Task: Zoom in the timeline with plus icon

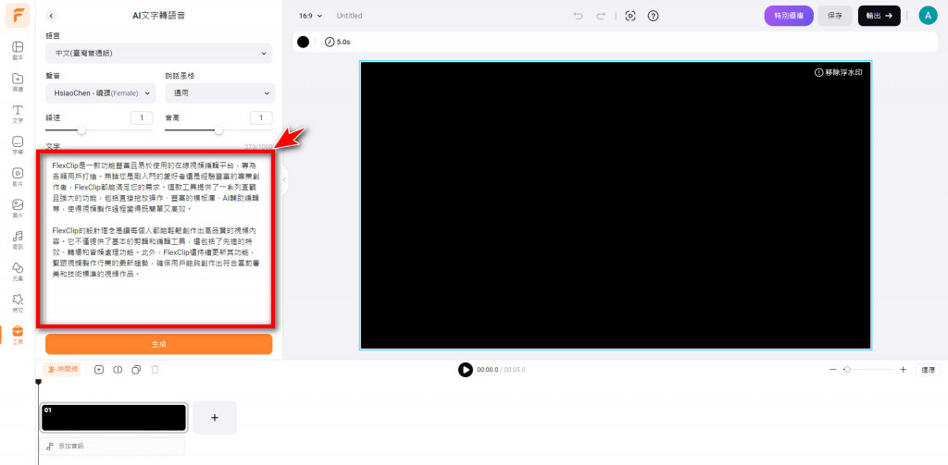Action: (904, 370)
